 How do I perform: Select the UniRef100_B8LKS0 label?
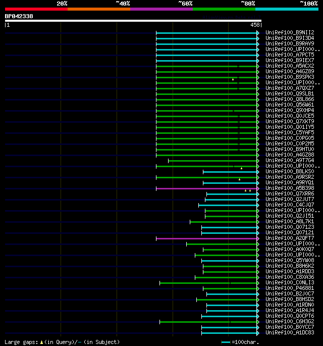(x=290, y=171)
